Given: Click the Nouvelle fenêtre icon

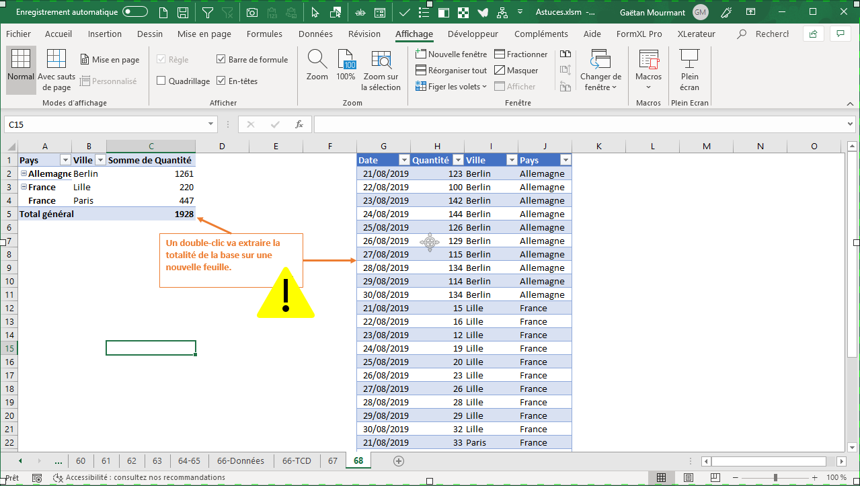Looking at the screenshot, I should [x=421, y=54].
